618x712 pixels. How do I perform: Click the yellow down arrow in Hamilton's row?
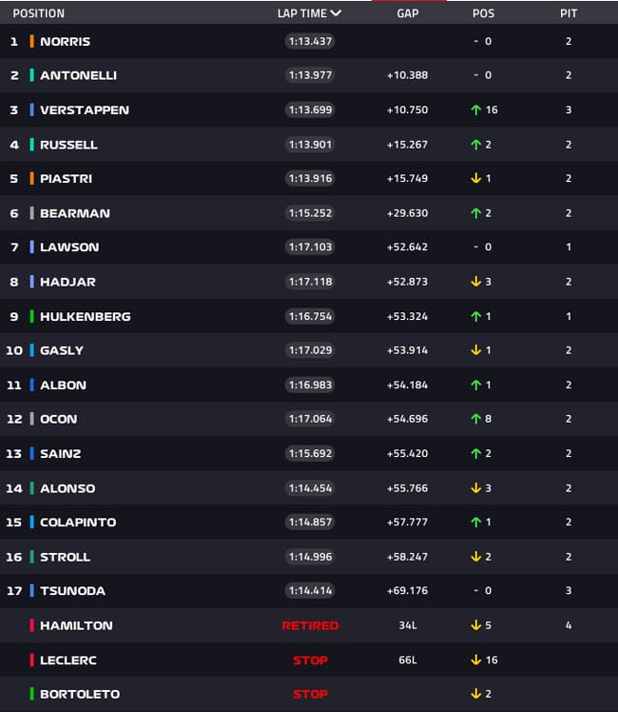(475, 625)
